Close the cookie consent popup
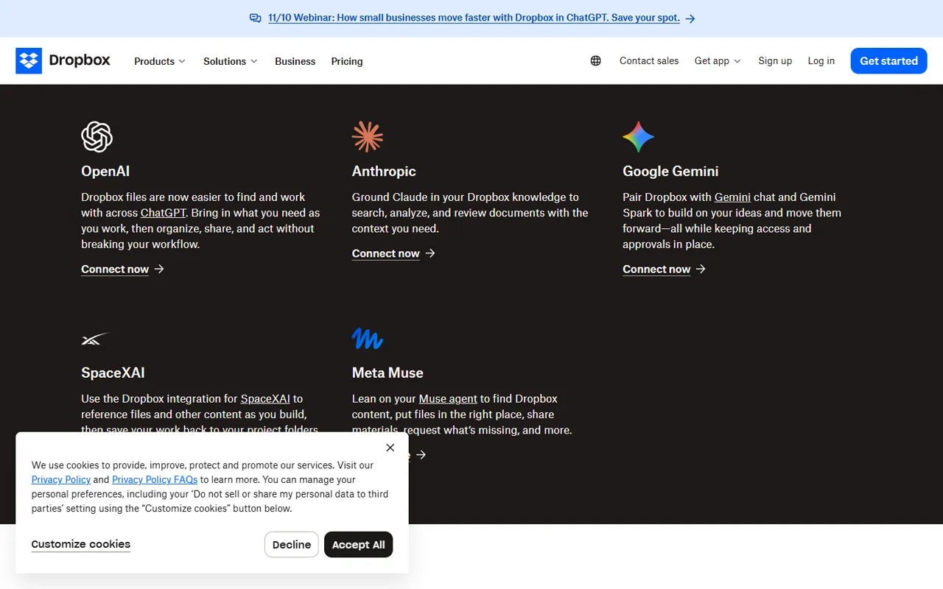This screenshot has height=589, width=943. tap(390, 448)
